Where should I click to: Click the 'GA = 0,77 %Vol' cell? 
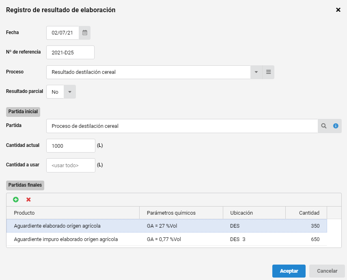pos(181,239)
